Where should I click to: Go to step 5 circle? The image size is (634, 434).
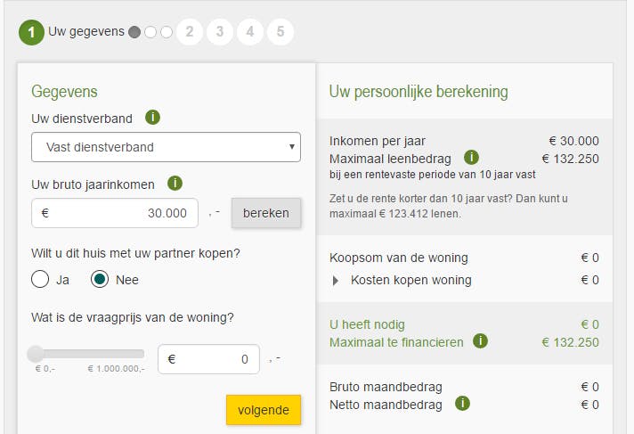click(x=280, y=32)
